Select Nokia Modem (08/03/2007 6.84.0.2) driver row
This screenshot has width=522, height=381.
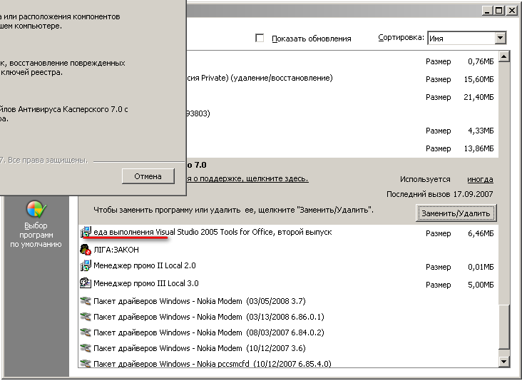[x=289, y=332]
